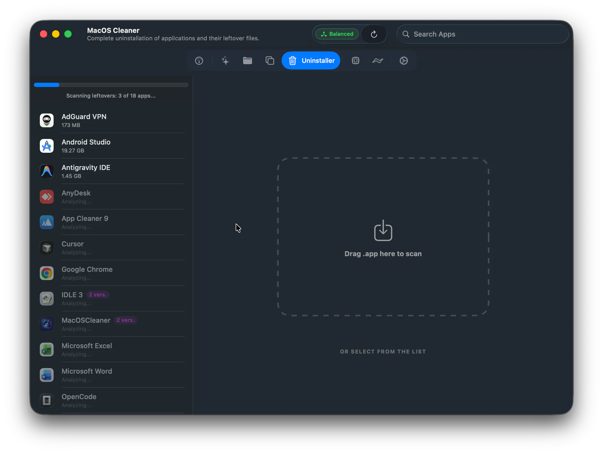
Task: Click the Cursor app icon
Action: coord(47,248)
